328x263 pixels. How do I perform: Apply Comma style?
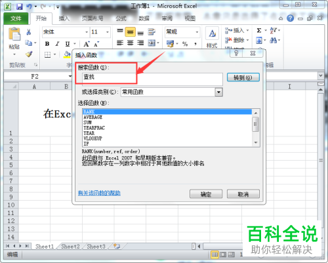(x=195, y=44)
